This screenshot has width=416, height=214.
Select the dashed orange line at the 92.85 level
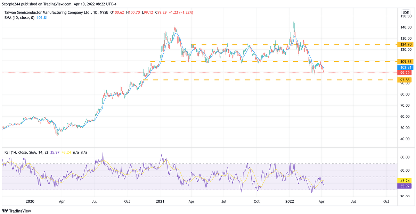(x=270, y=80)
